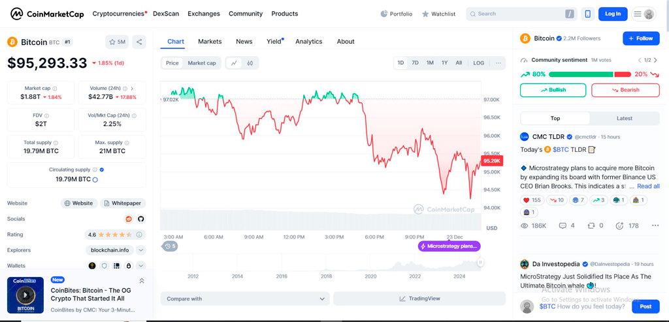This screenshot has height=322, width=669.
Task: Open the News tab
Action: (244, 42)
